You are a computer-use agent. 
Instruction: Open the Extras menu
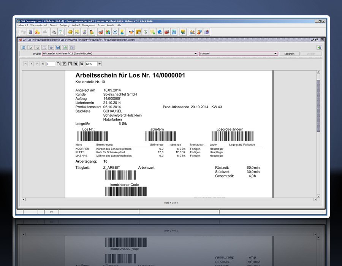pyautogui.click(x=101, y=25)
